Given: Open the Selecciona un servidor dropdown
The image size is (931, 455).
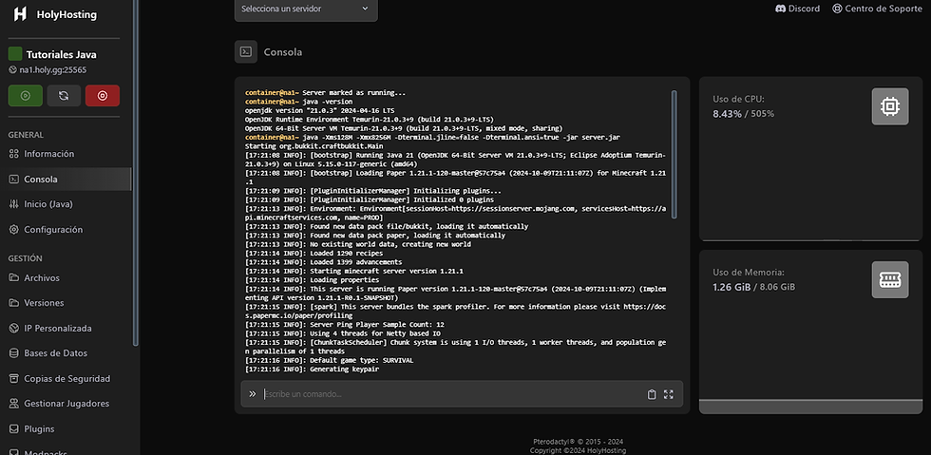Looking at the screenshot, I should [x=306, y=9].
